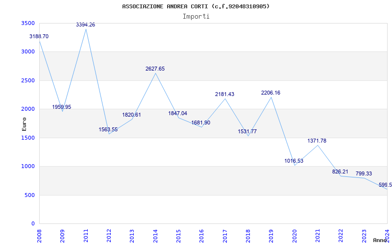Click the 1681.90 data label
392x245 pixels.
click(201, 123)
